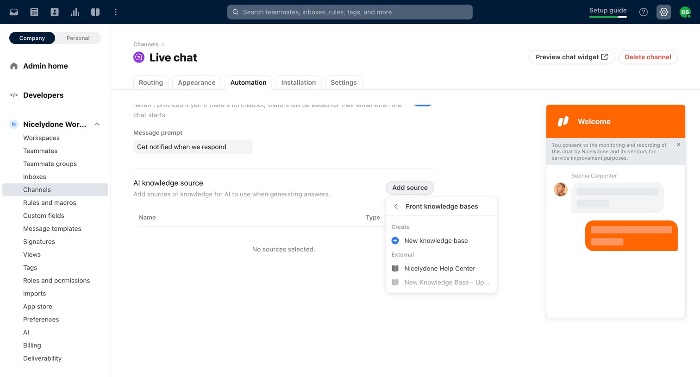Switch to the Personal settings toggle
Image resolution: width=700 pixels, height=377 pixels.
[78, 38]
